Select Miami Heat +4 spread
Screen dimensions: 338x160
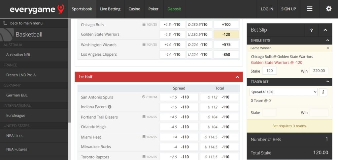[179, 137]
